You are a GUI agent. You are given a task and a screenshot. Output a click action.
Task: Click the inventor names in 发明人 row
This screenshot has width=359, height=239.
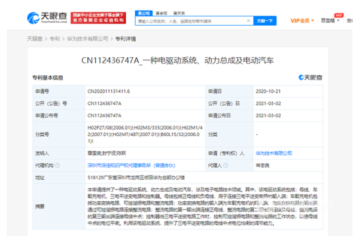(x=107, y=153)
